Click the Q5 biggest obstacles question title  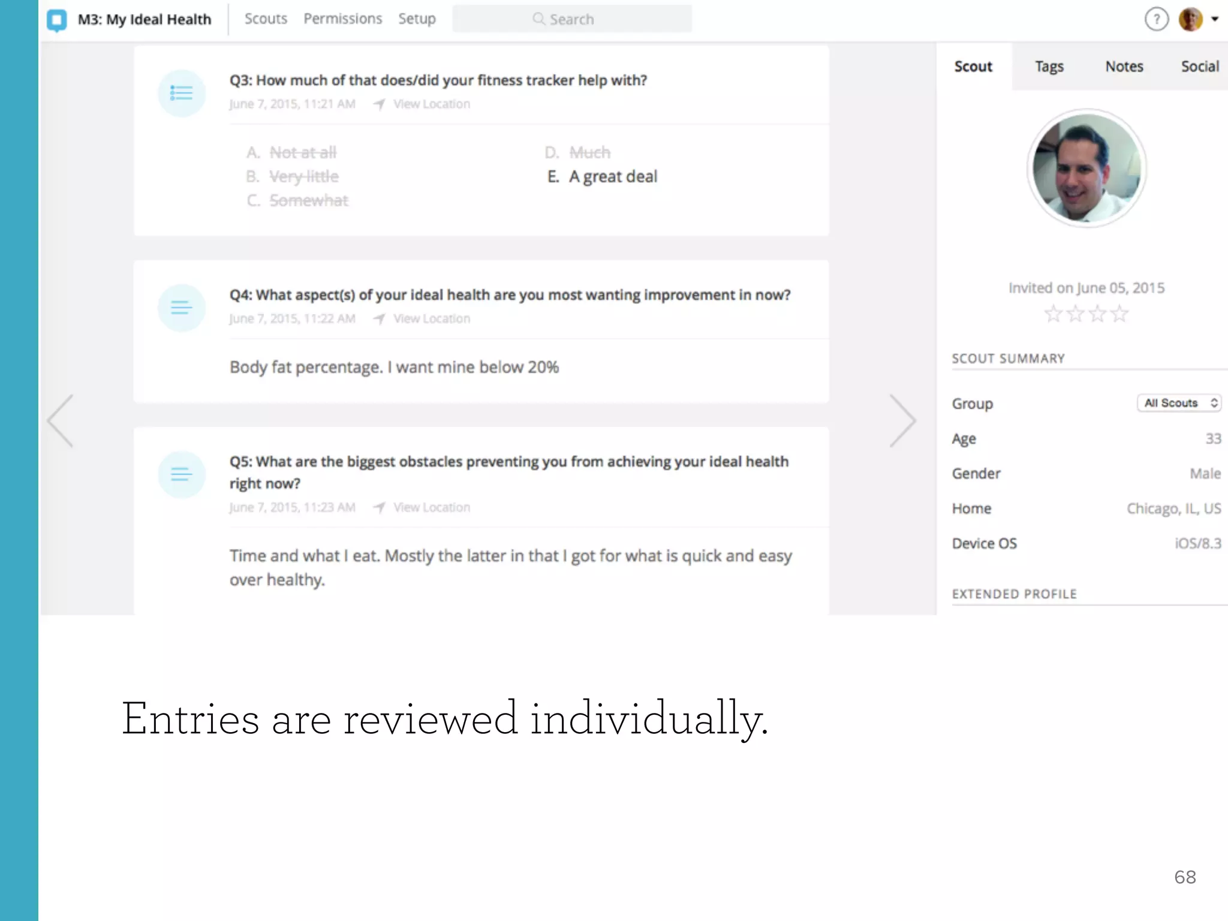point(509,472)
